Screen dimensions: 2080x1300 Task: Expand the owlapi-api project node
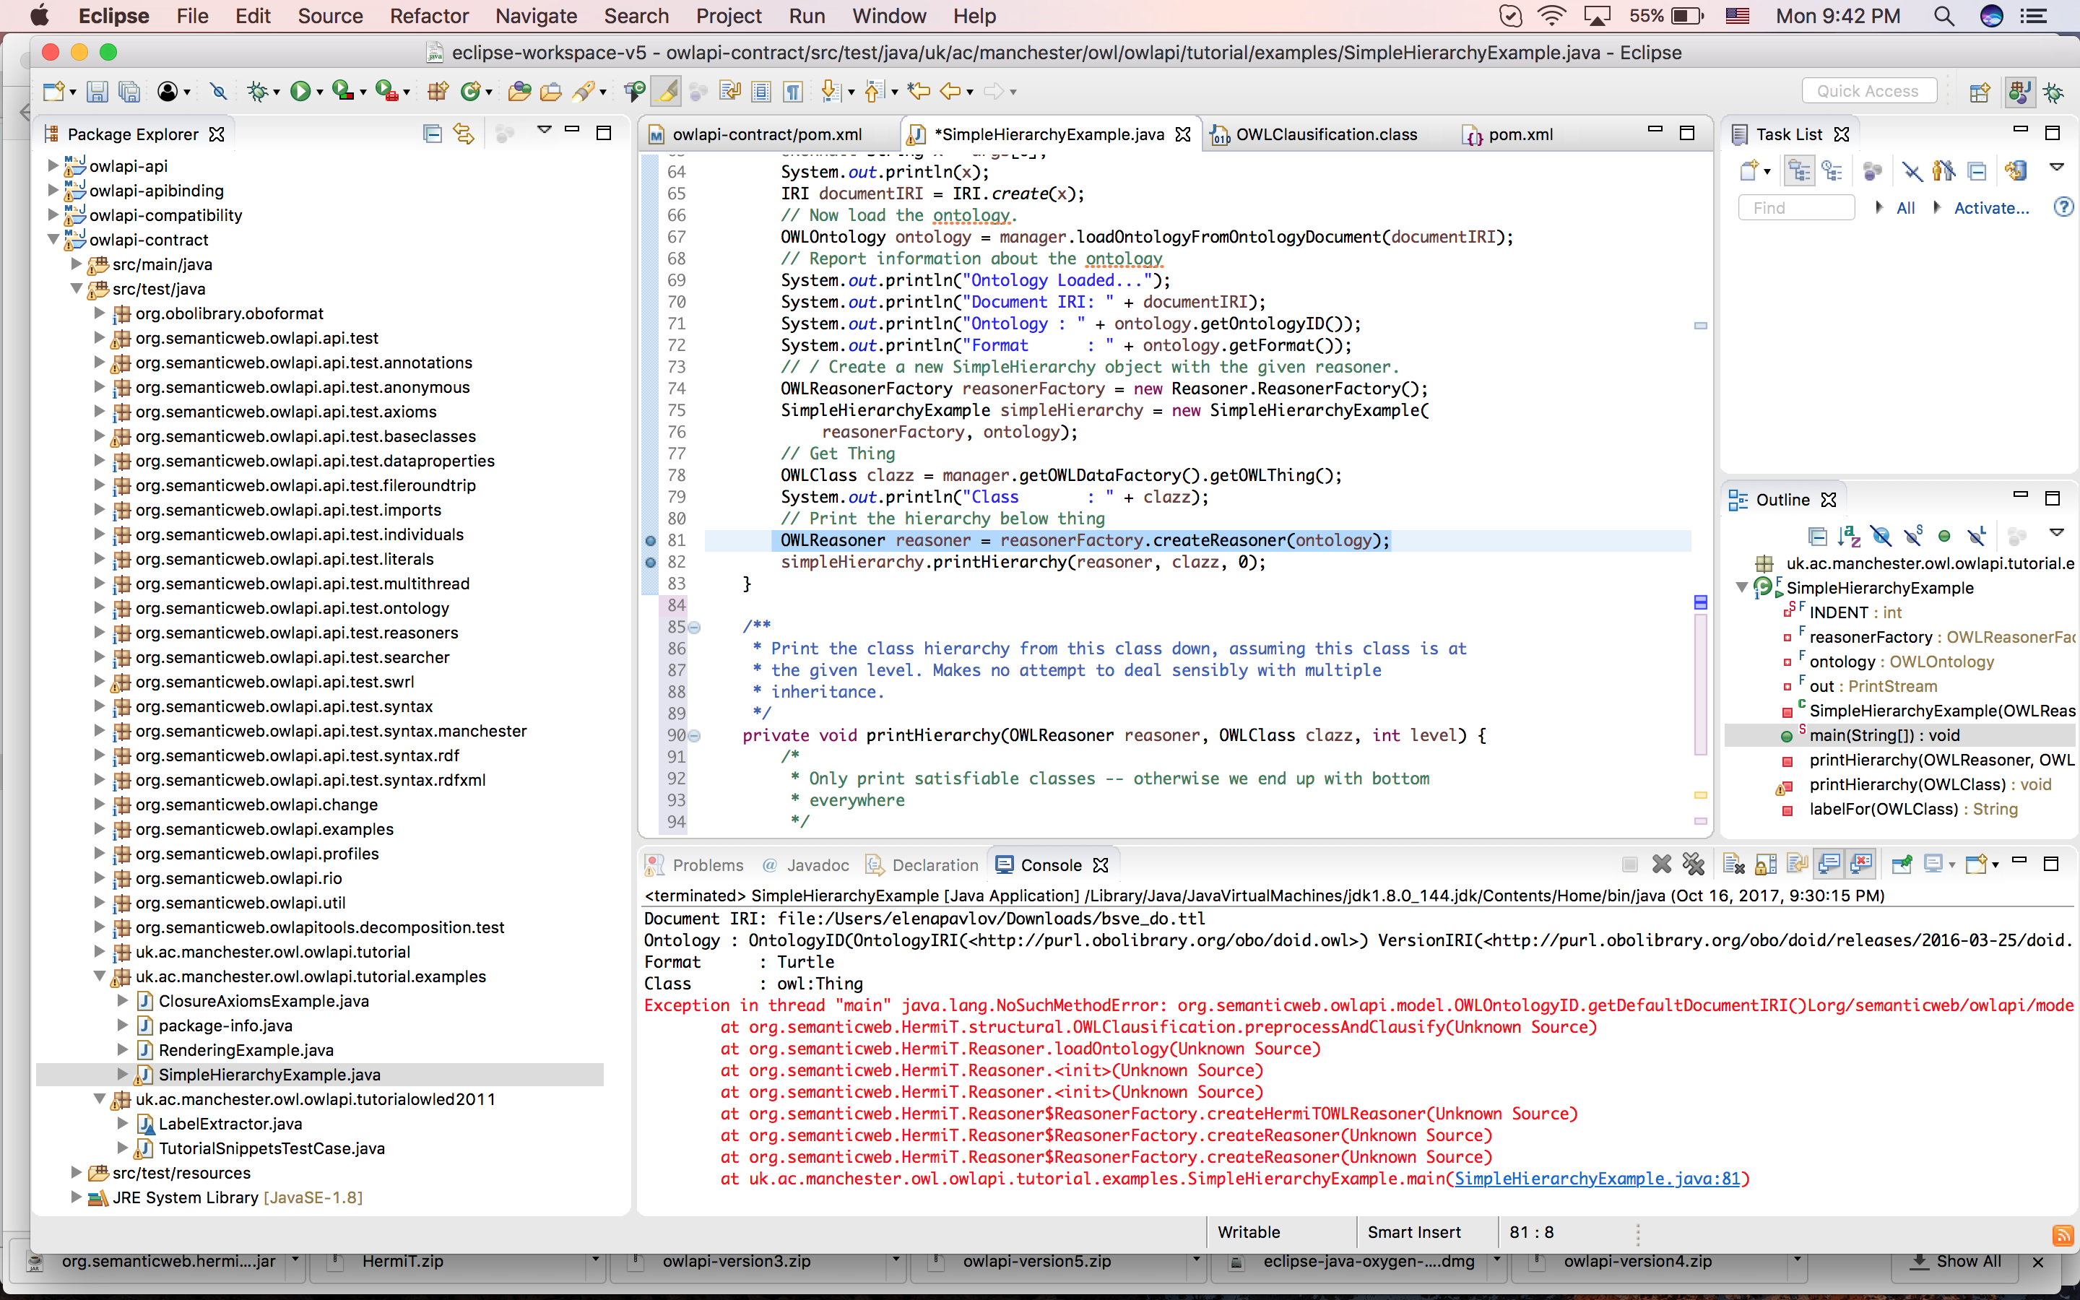pos(53,166)
